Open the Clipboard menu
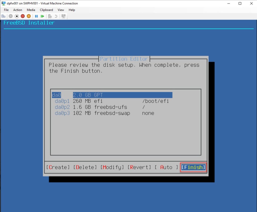Image resolution: width=257 pixels, height=212 pixels. pyautogui.click(x=46, y=10)
